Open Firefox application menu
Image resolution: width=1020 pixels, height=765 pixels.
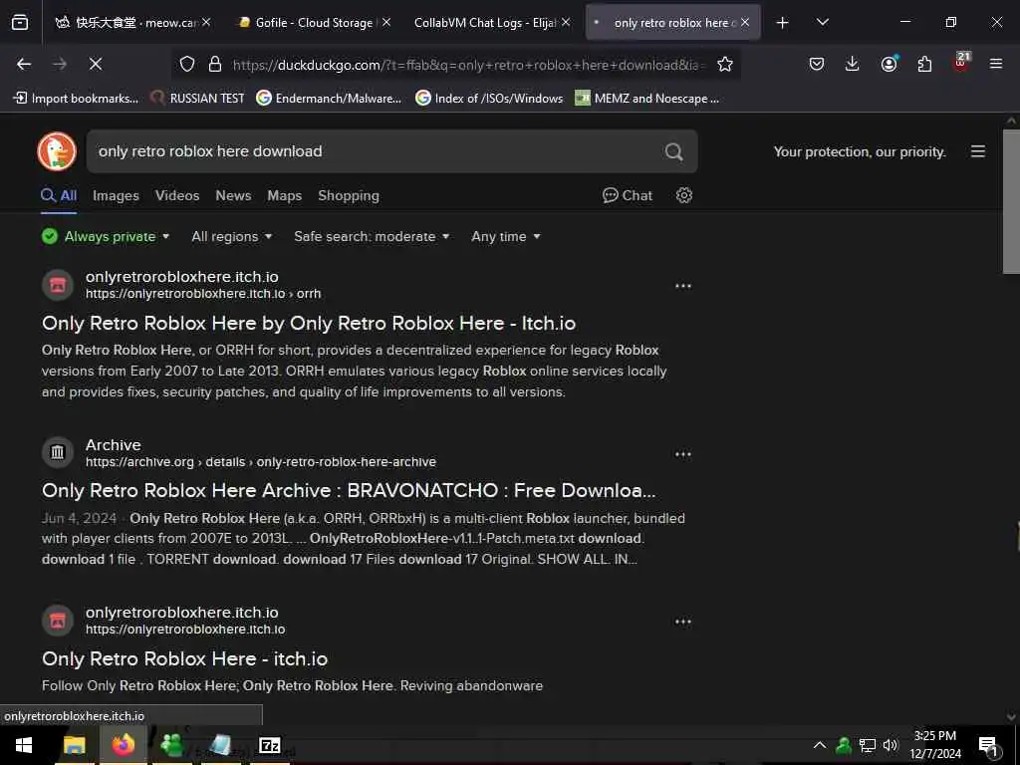point(995,64)
